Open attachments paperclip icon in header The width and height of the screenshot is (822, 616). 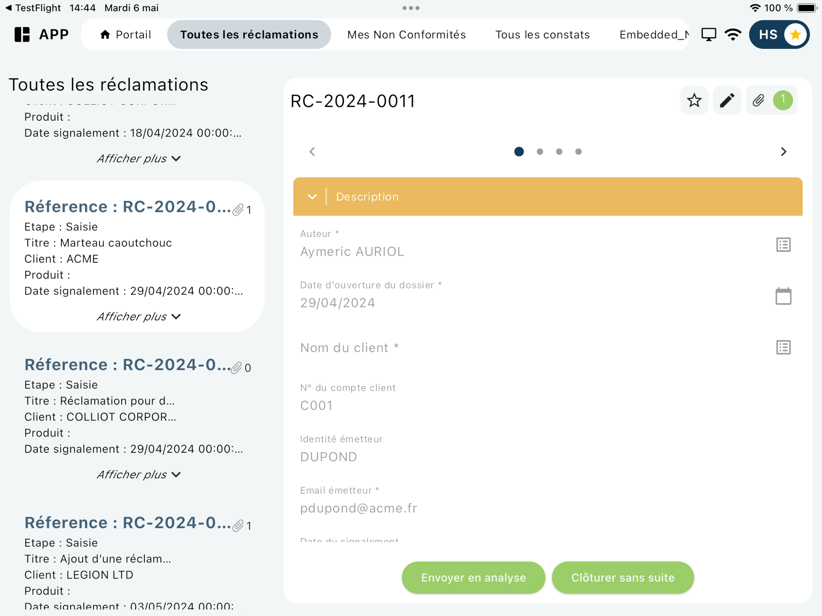click(758, 100)
